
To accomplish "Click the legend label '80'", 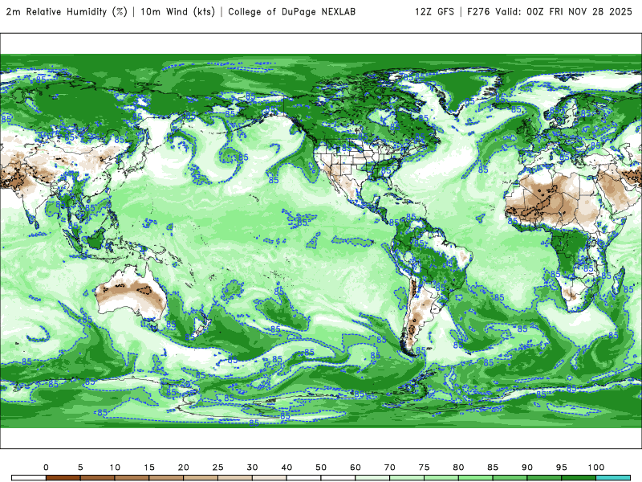I will (x=458, y=468).
